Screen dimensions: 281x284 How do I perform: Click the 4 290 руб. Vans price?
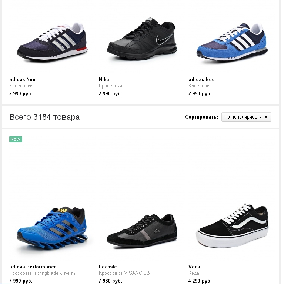point(200,281)
